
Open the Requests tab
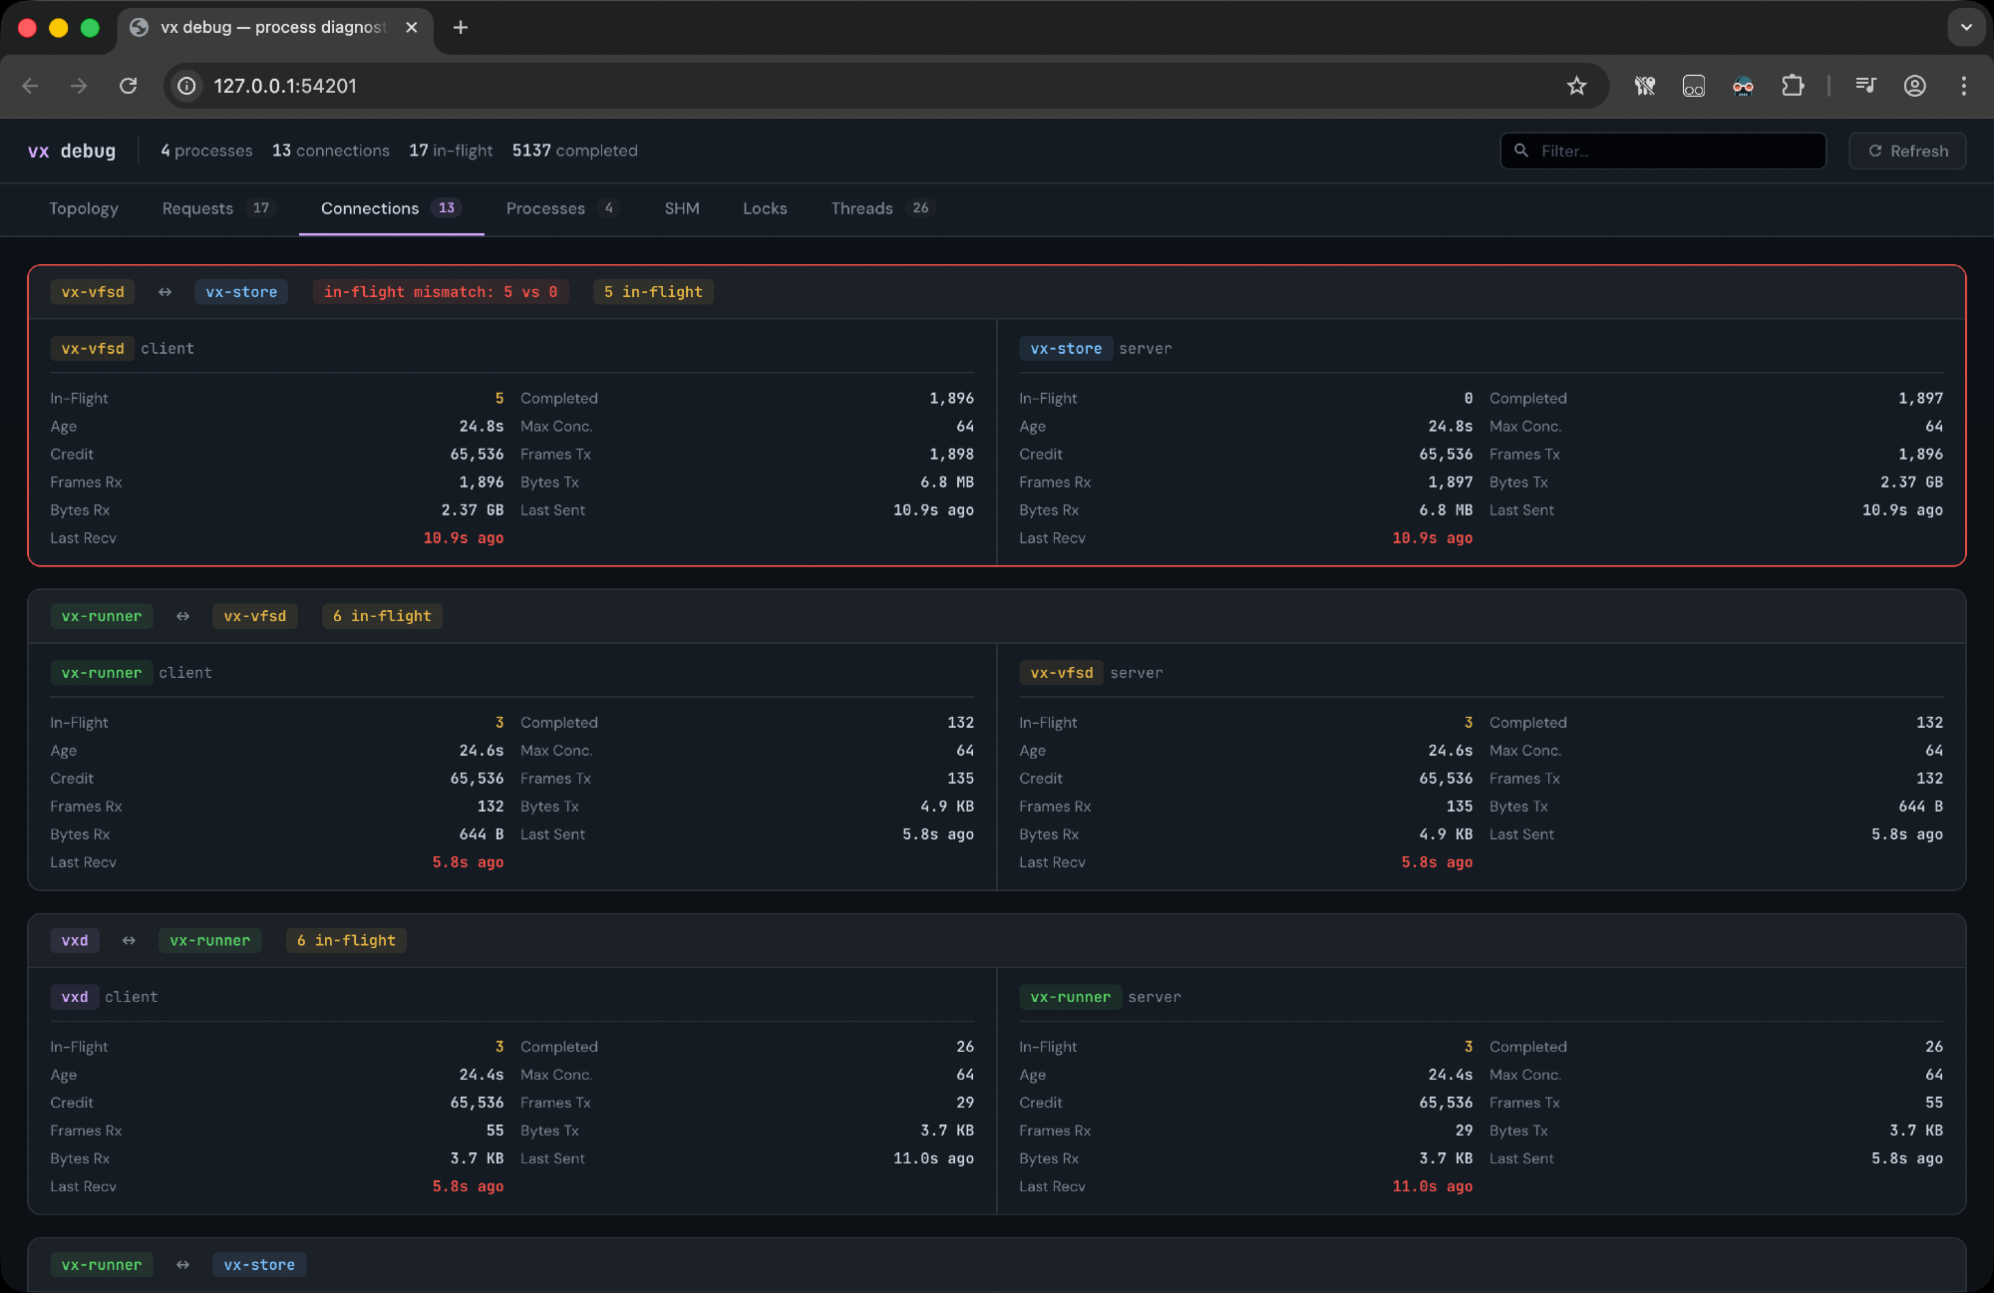197,208
